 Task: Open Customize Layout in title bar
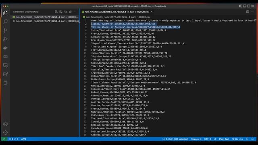point(253,6)
